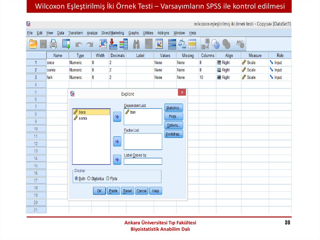
Task: Click arrow button for Label Cases by
Action: (x=117, y=160)
